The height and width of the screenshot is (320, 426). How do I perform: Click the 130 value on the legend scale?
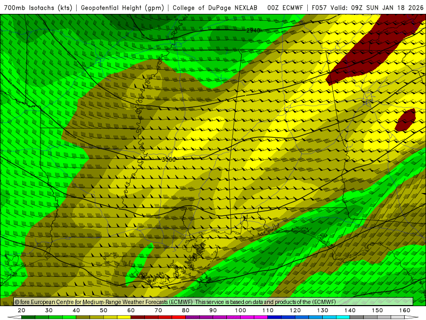click(x=323, y=310)
